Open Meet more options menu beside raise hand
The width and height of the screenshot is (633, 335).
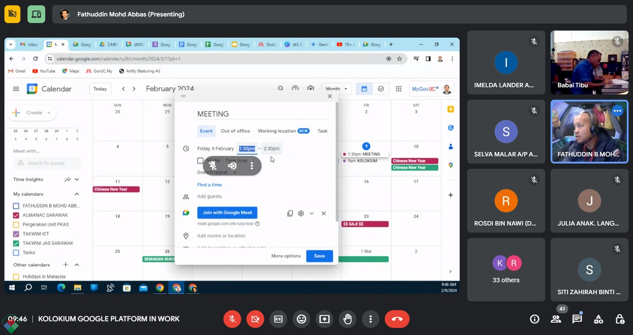[371, 319]
